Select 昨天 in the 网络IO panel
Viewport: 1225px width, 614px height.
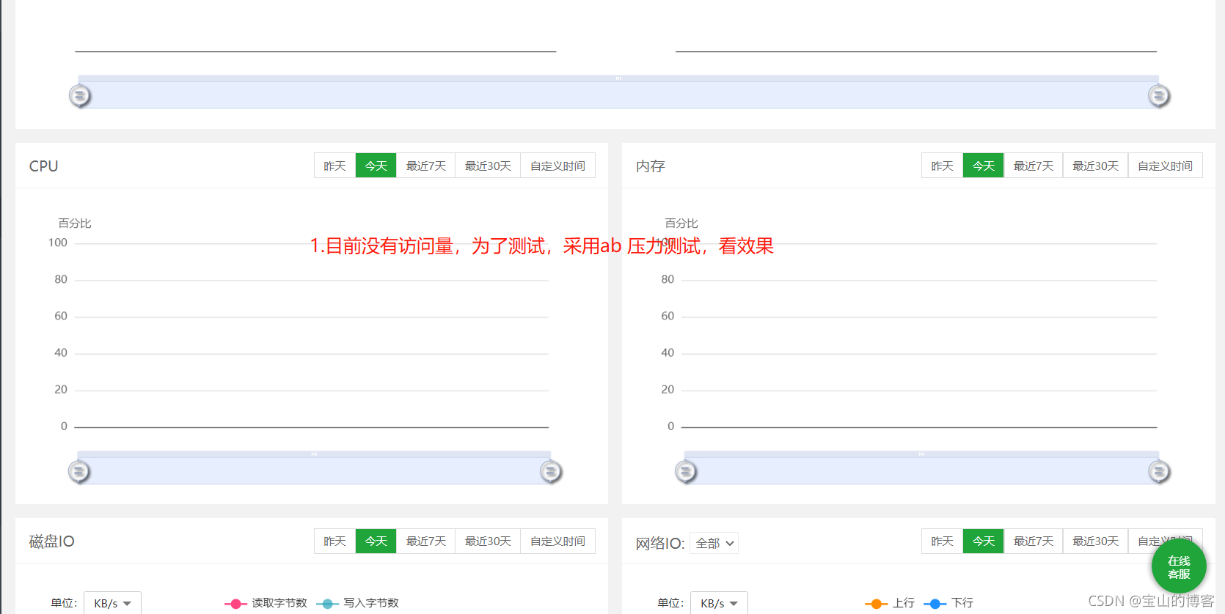942,541
